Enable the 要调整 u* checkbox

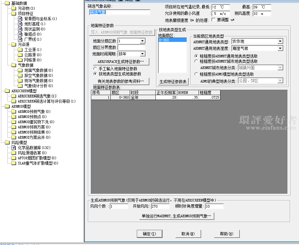coord(214,20)
